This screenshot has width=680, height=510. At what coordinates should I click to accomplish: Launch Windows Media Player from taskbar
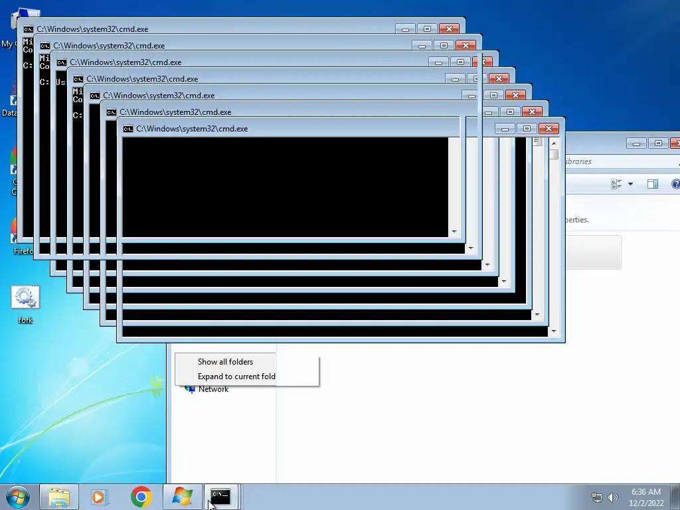point(100,497)
